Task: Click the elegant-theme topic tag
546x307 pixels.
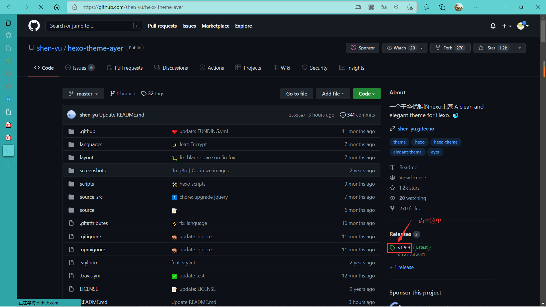Action: pyautogui.click(x=407, y=152)
